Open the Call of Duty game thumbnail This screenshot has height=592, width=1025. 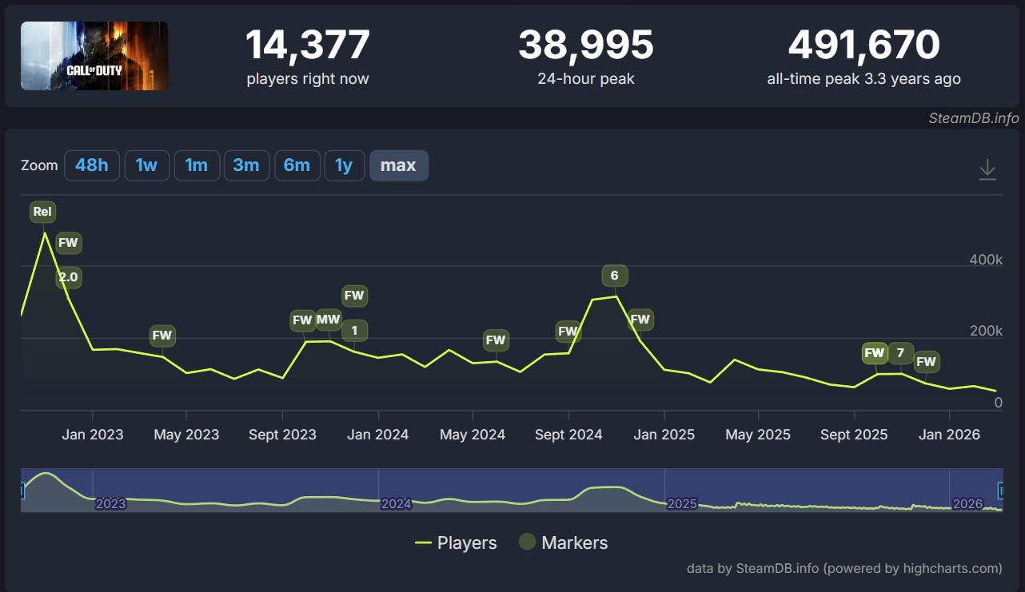(x=94, y=55)
